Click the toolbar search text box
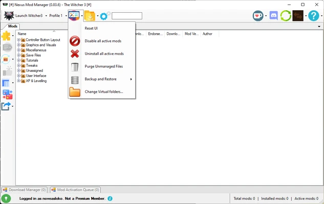This screenshot has width=324, height=204. 127,16
